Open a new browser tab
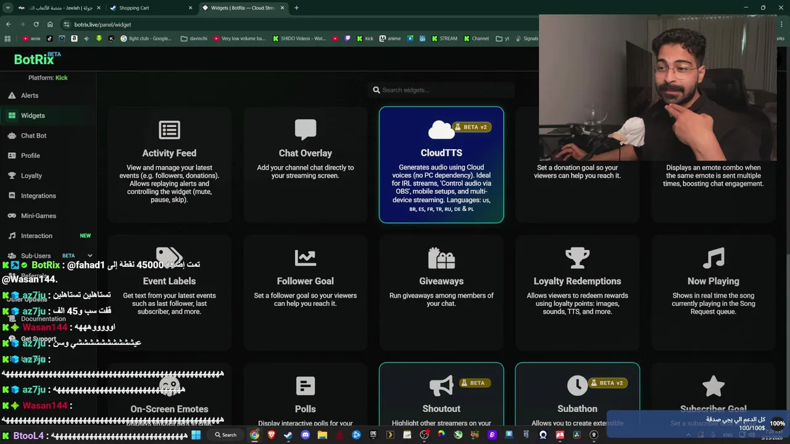This screenshot has height=444, width=790. [296, 8]
